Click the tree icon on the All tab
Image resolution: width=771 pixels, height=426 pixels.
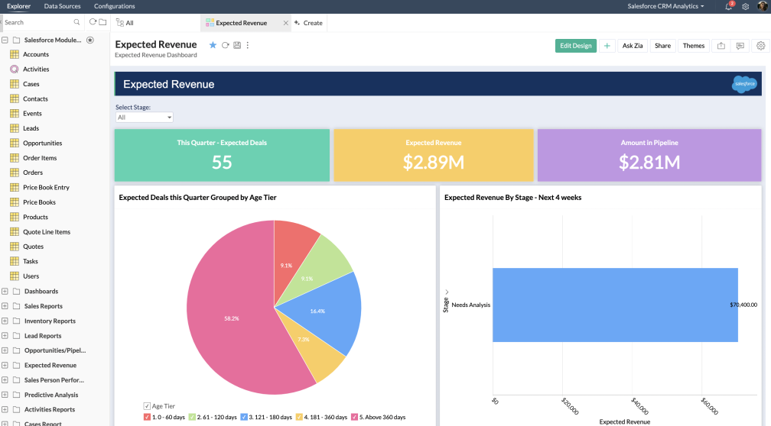coord(119,23)
